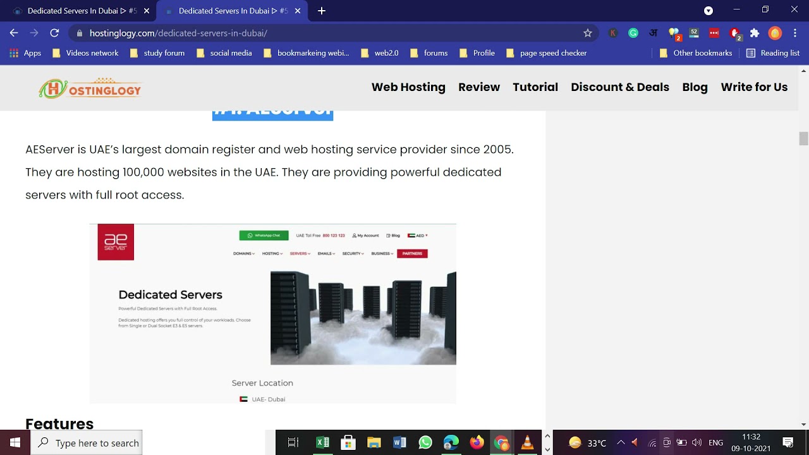Viewport: 809px width, 455px height.
Task: Open the 'K' circle extension icon
Action: click(613, 33)
